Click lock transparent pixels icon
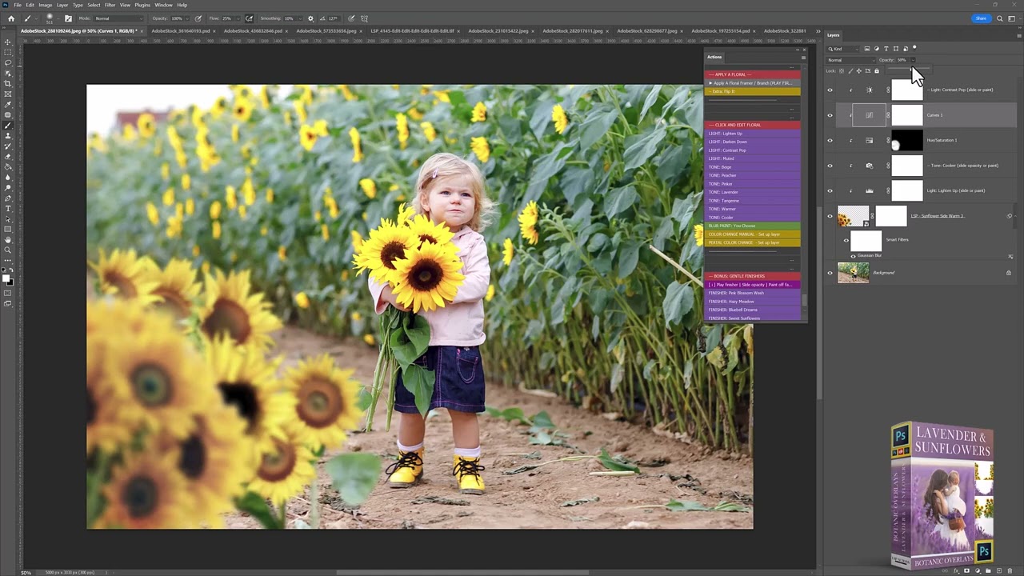Screen dimensions: 1024x576 [842, 71]
